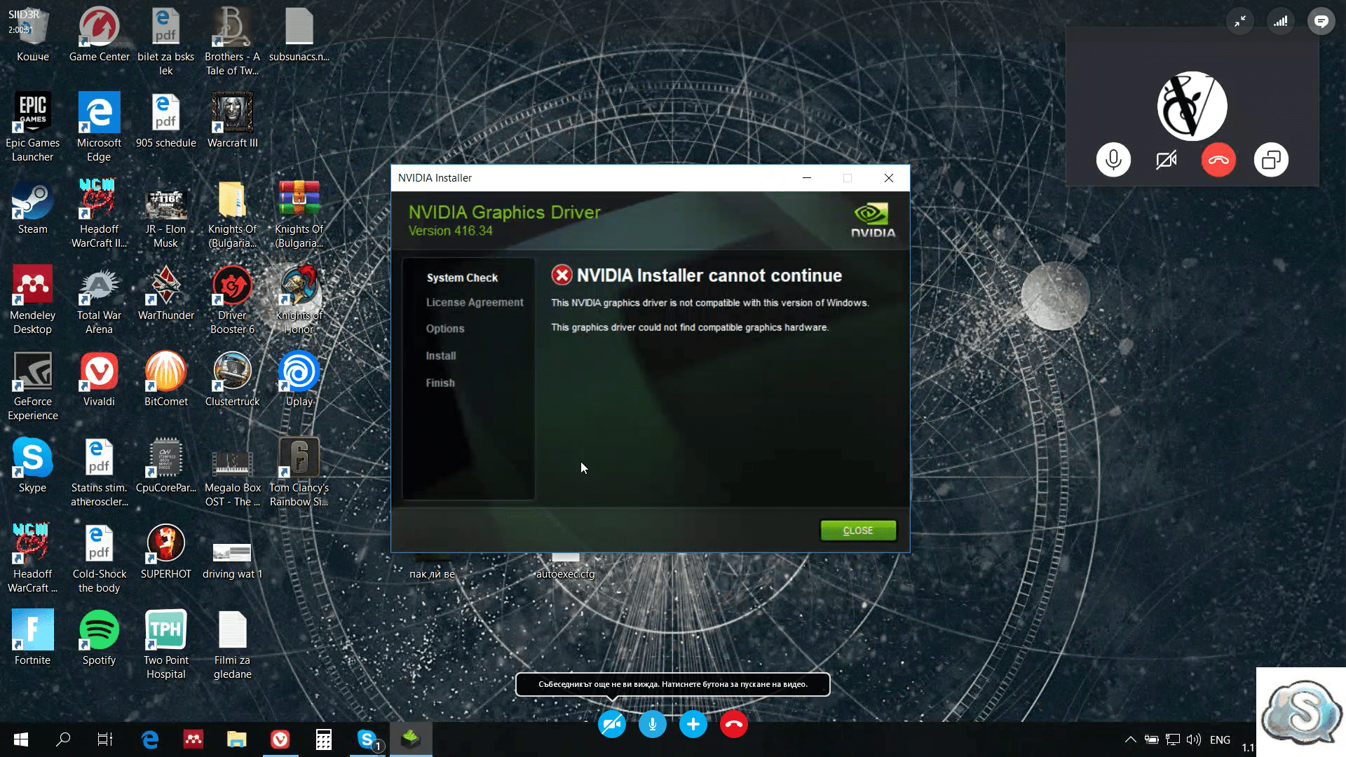Toggle microphone in Skype call panel
The width and height of the screenshot is (1346, 757).
tap(1113, 160)
